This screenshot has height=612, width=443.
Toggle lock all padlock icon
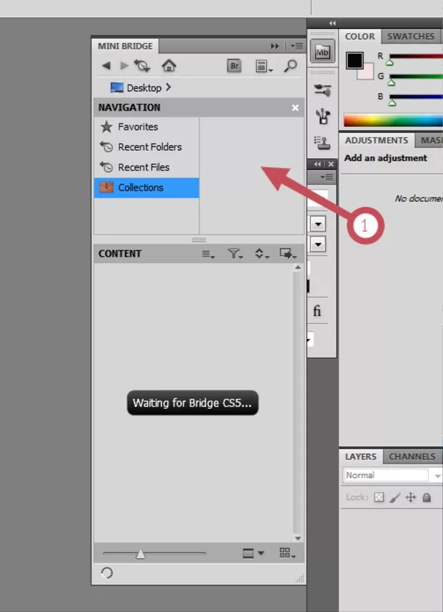pyautogui.click(x=427, y=498)
